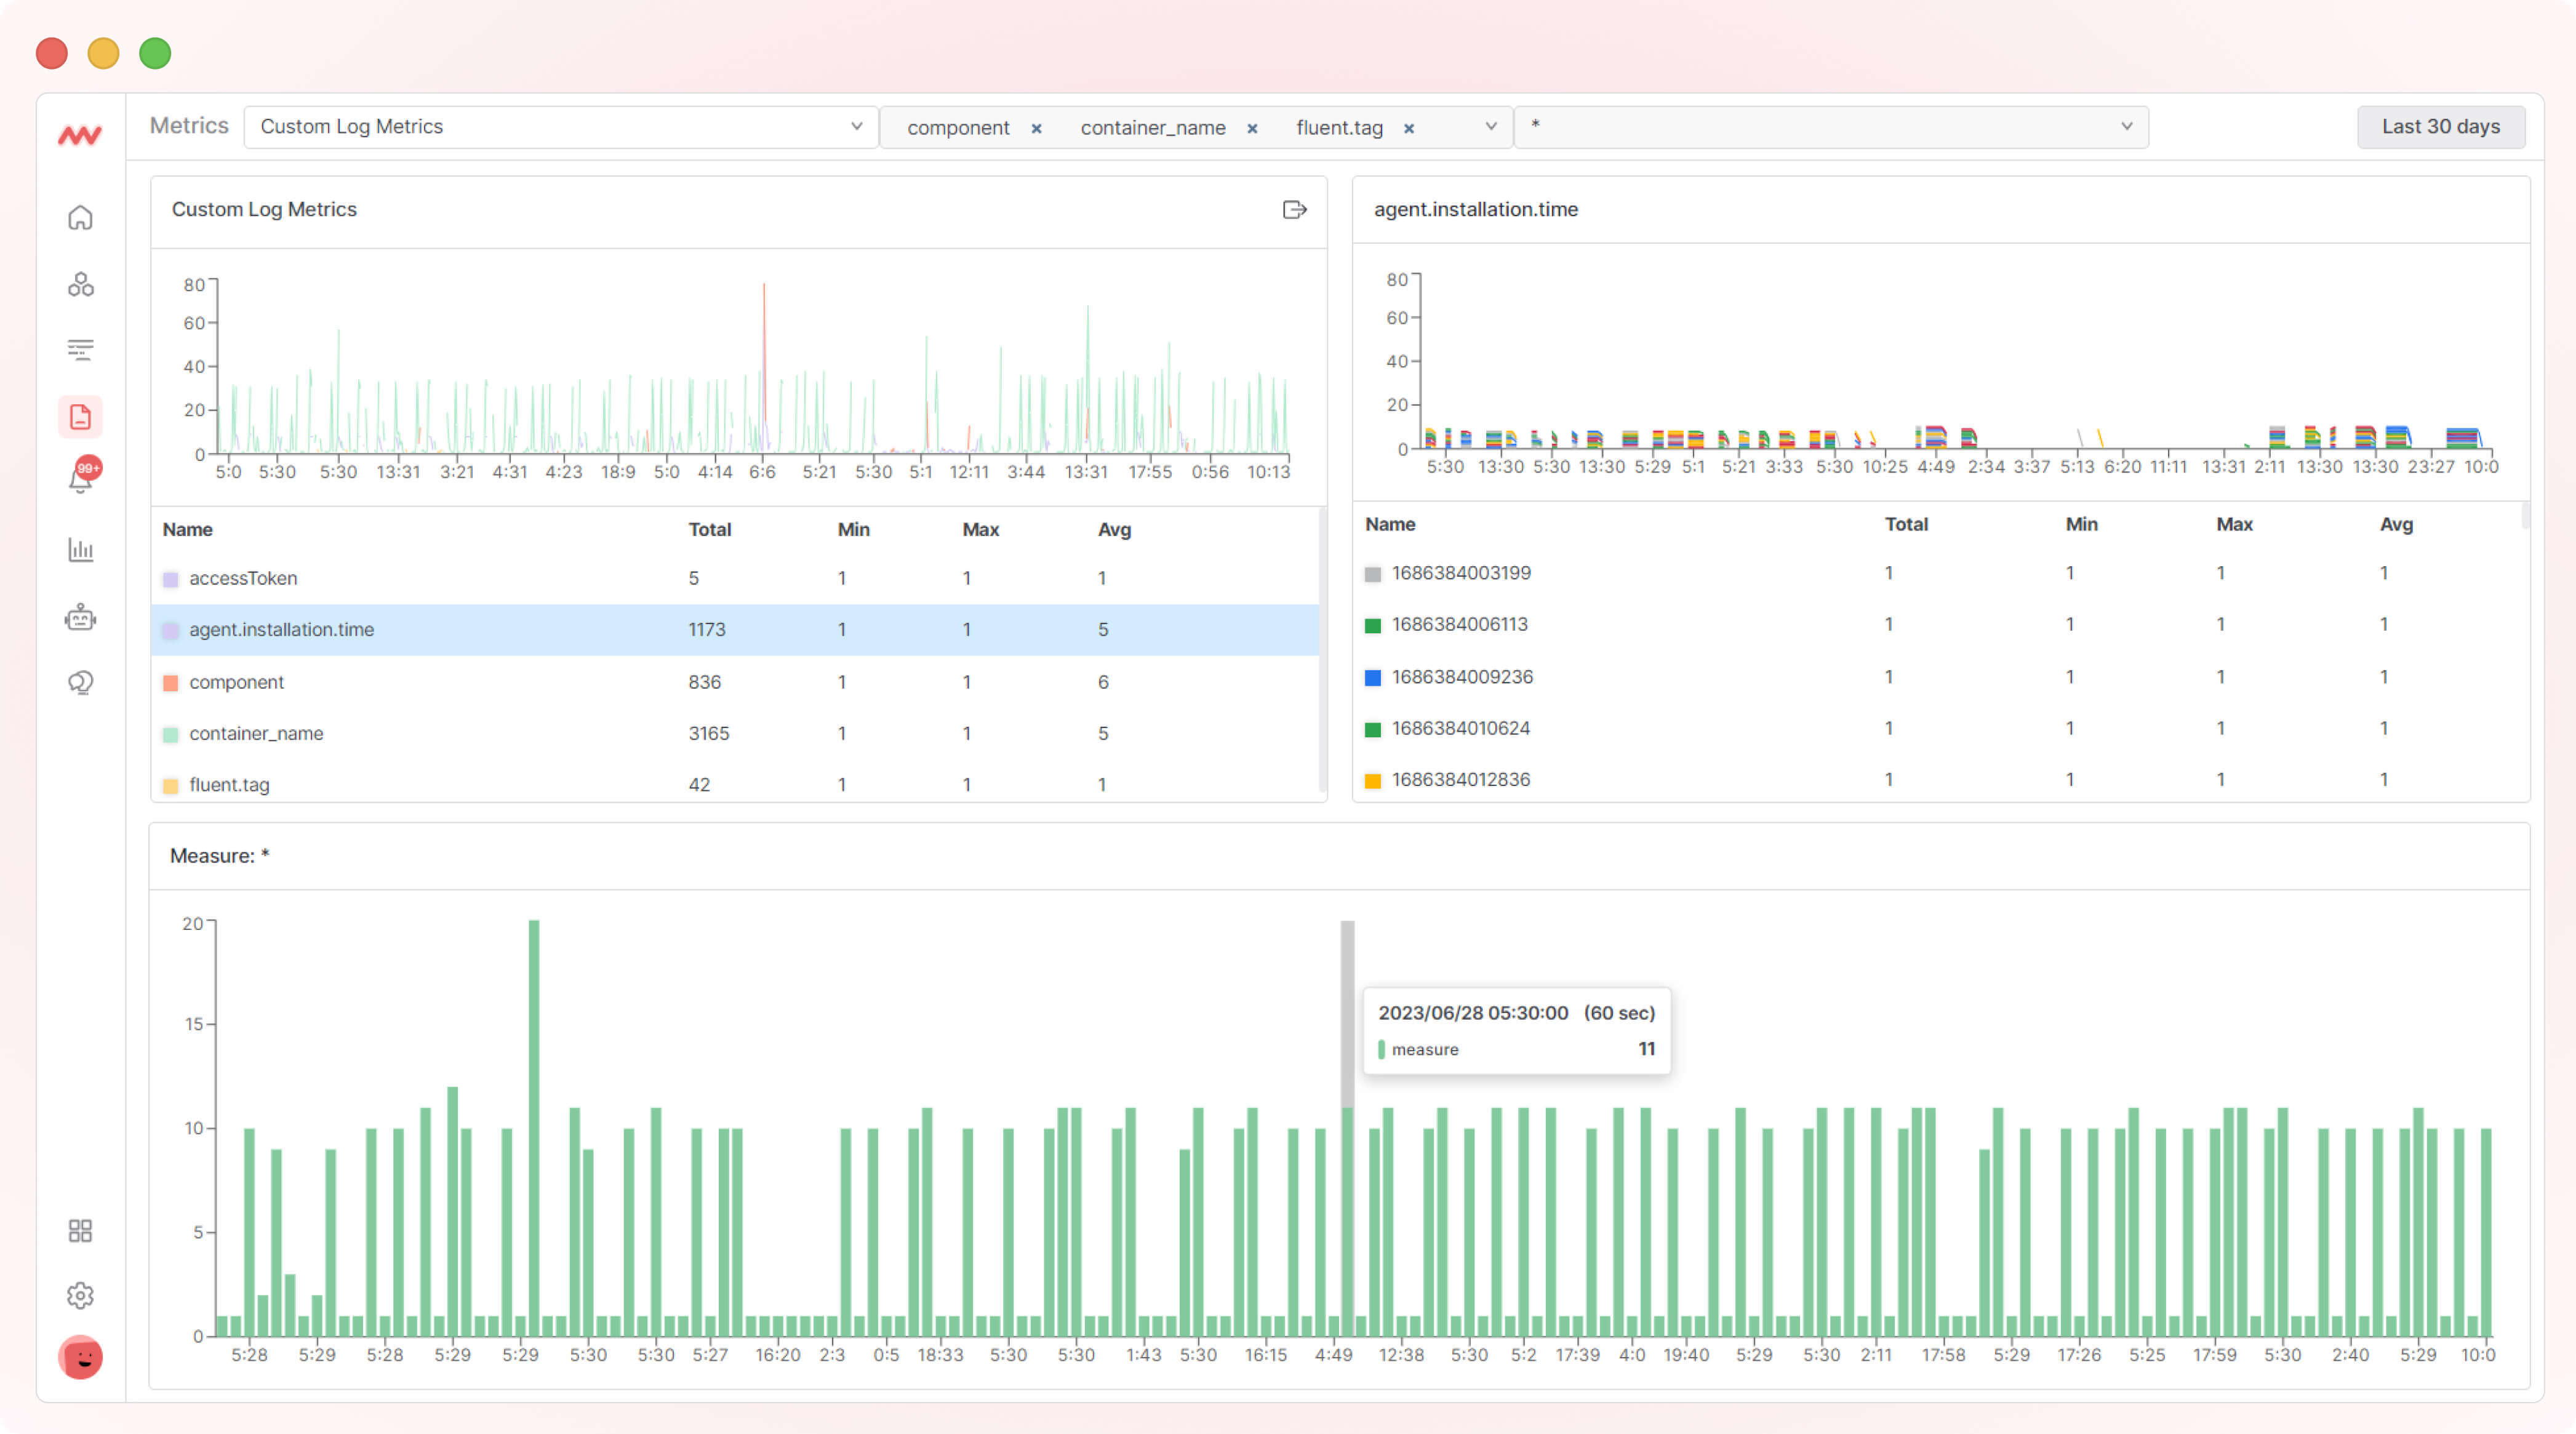Open the bar chart dashboards icon
This screenshot has width=2576, height=1434.
point(80,549)
